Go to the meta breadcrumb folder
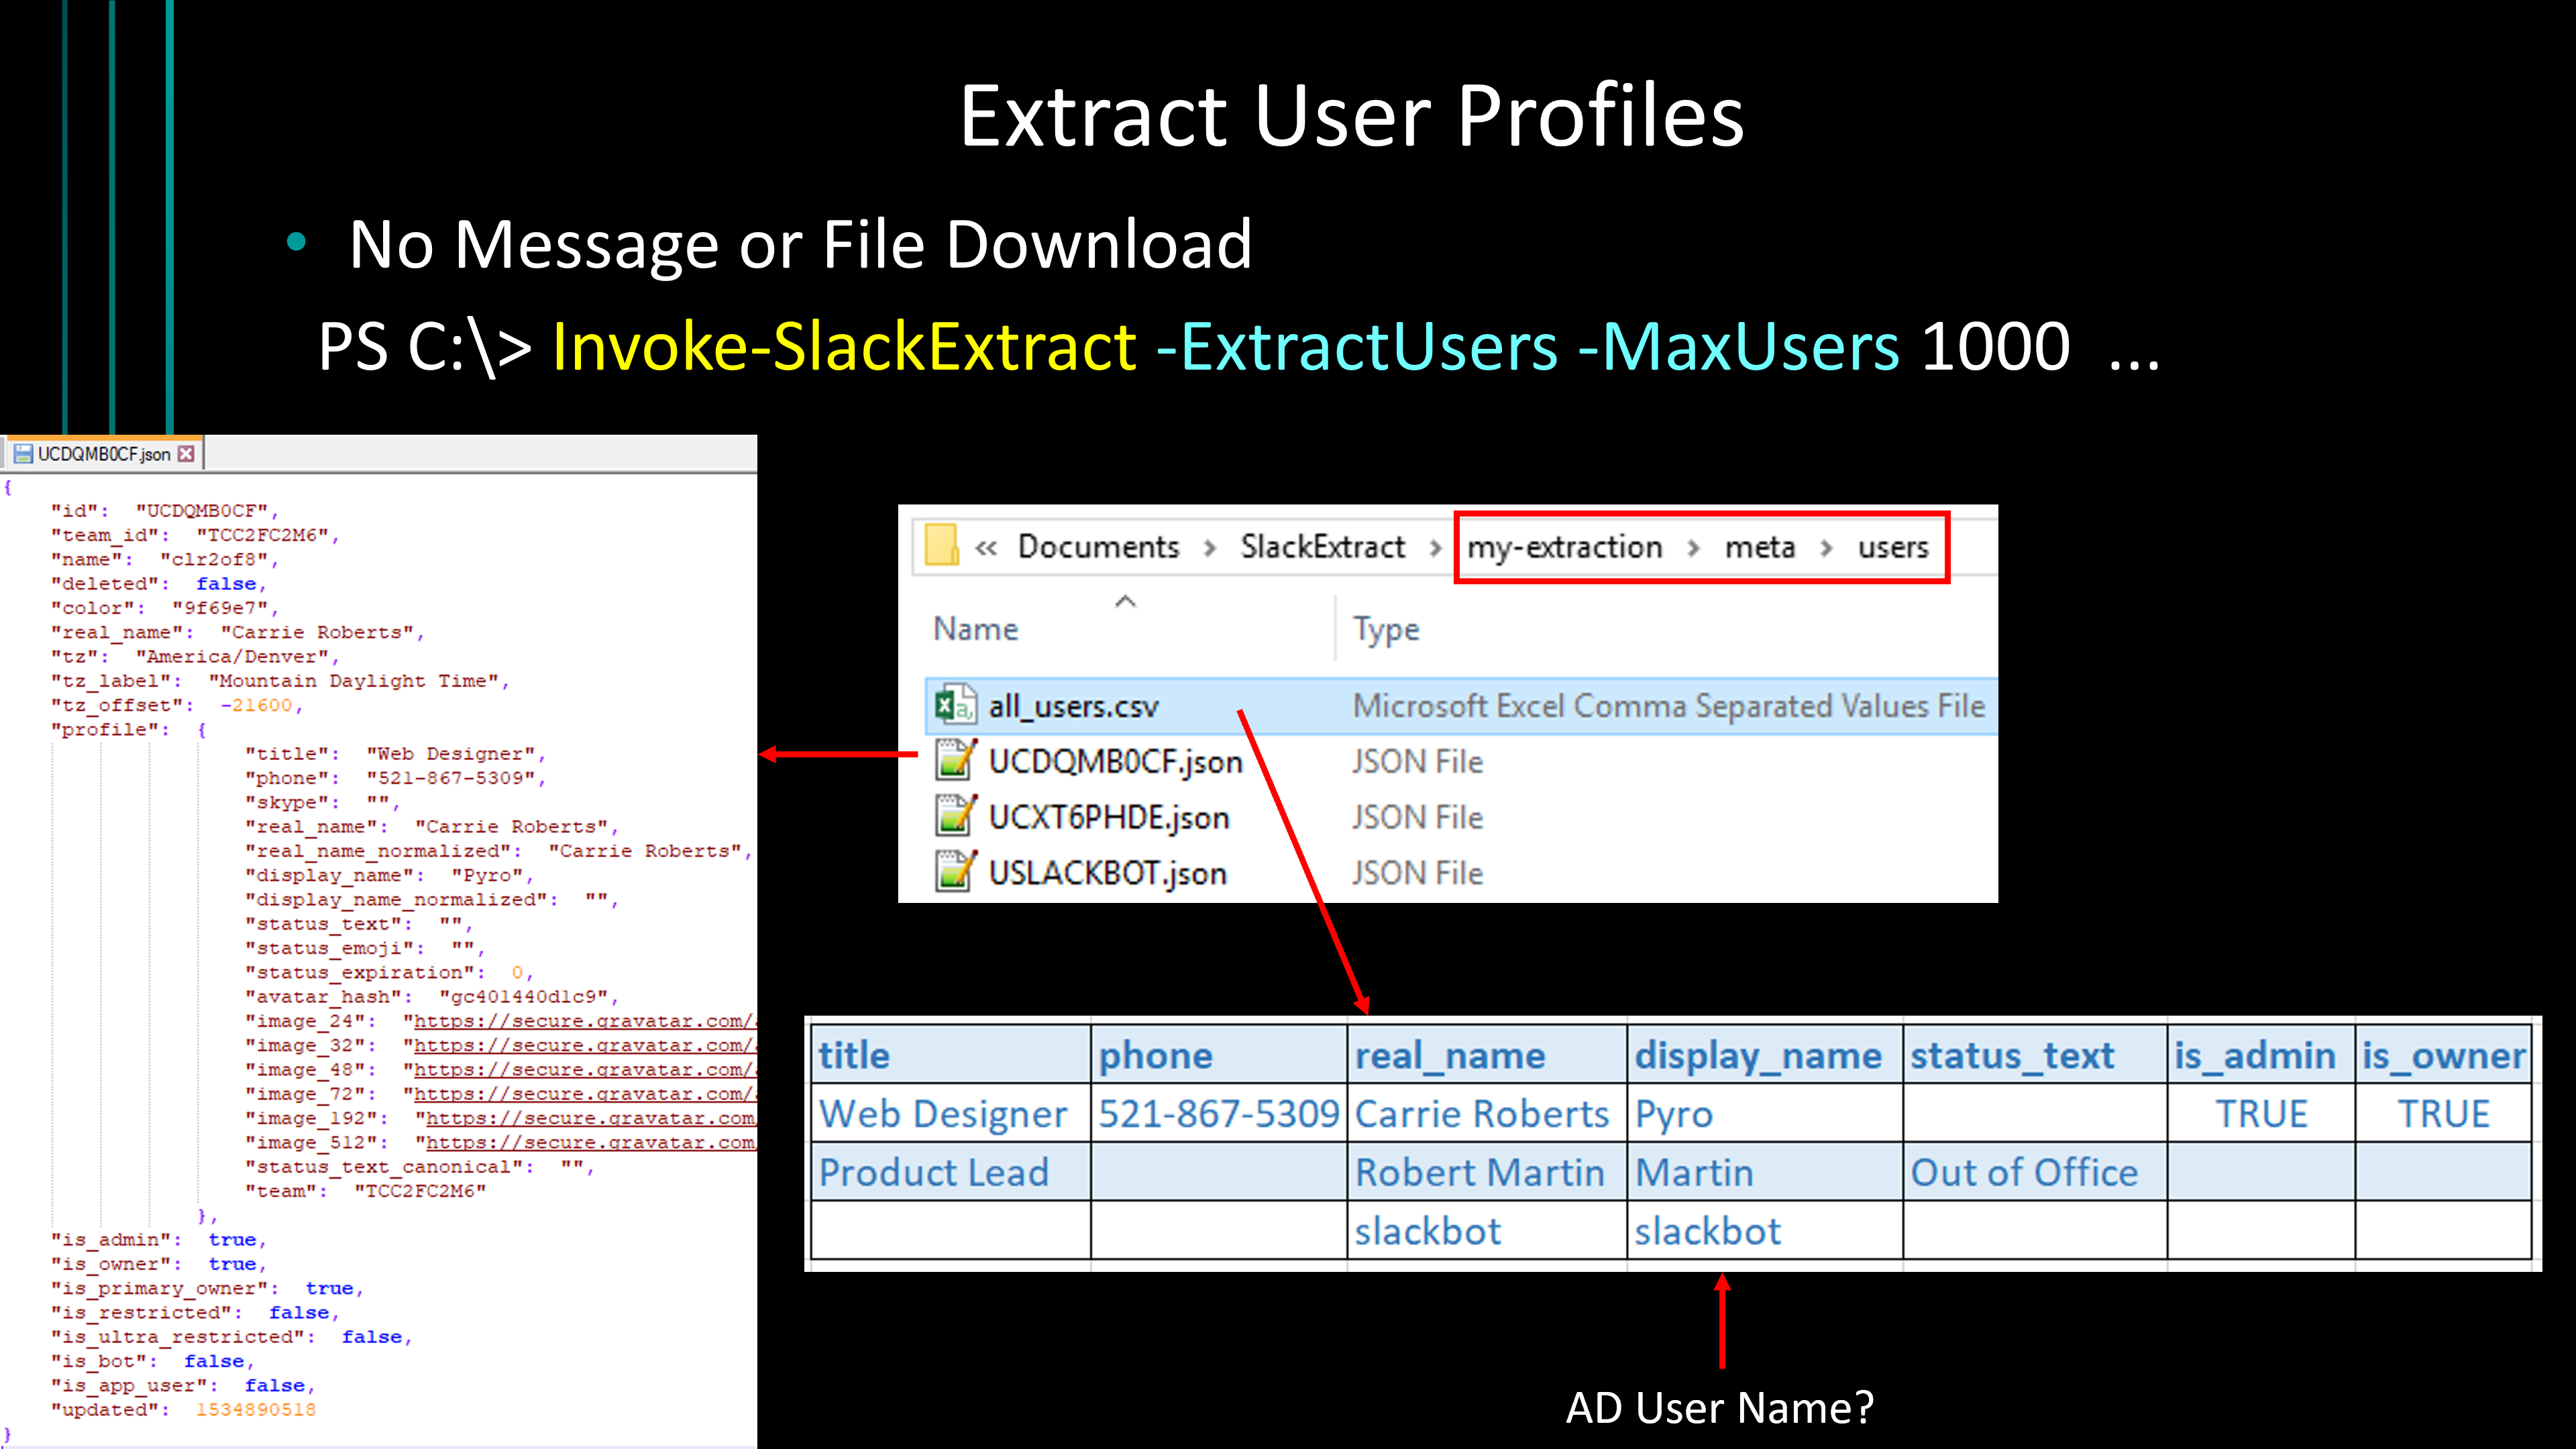The image size is (2576, 1449). (x=1759, y=547)
